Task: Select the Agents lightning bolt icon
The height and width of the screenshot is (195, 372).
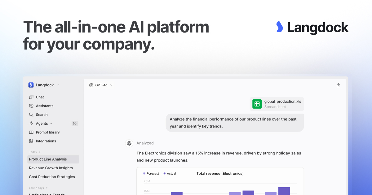Action: click(x=31, y=123)
